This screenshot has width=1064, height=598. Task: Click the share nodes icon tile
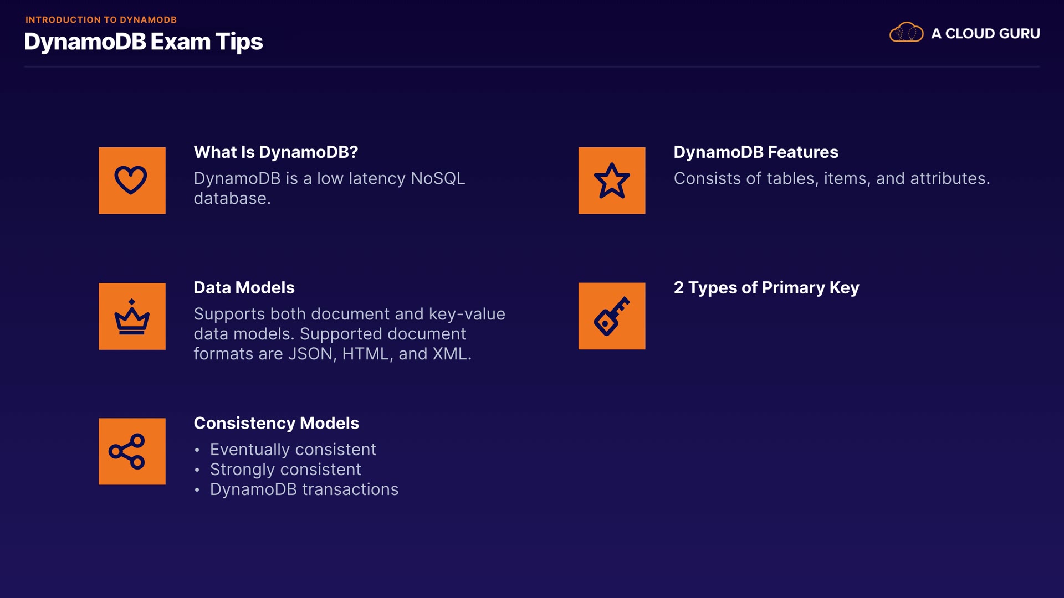point(132,451)
